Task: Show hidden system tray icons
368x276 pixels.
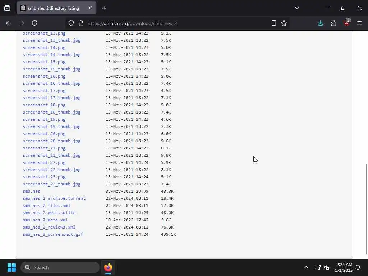Action: coord(306,267)
